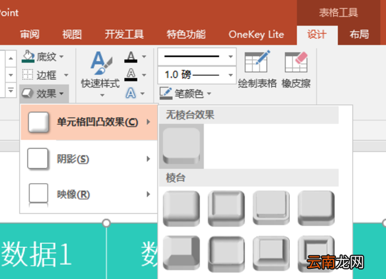The width and height of the screenshot is (386, 279).
Task: Open the 审阅 ribbon tab
Action: click(30, 35)
